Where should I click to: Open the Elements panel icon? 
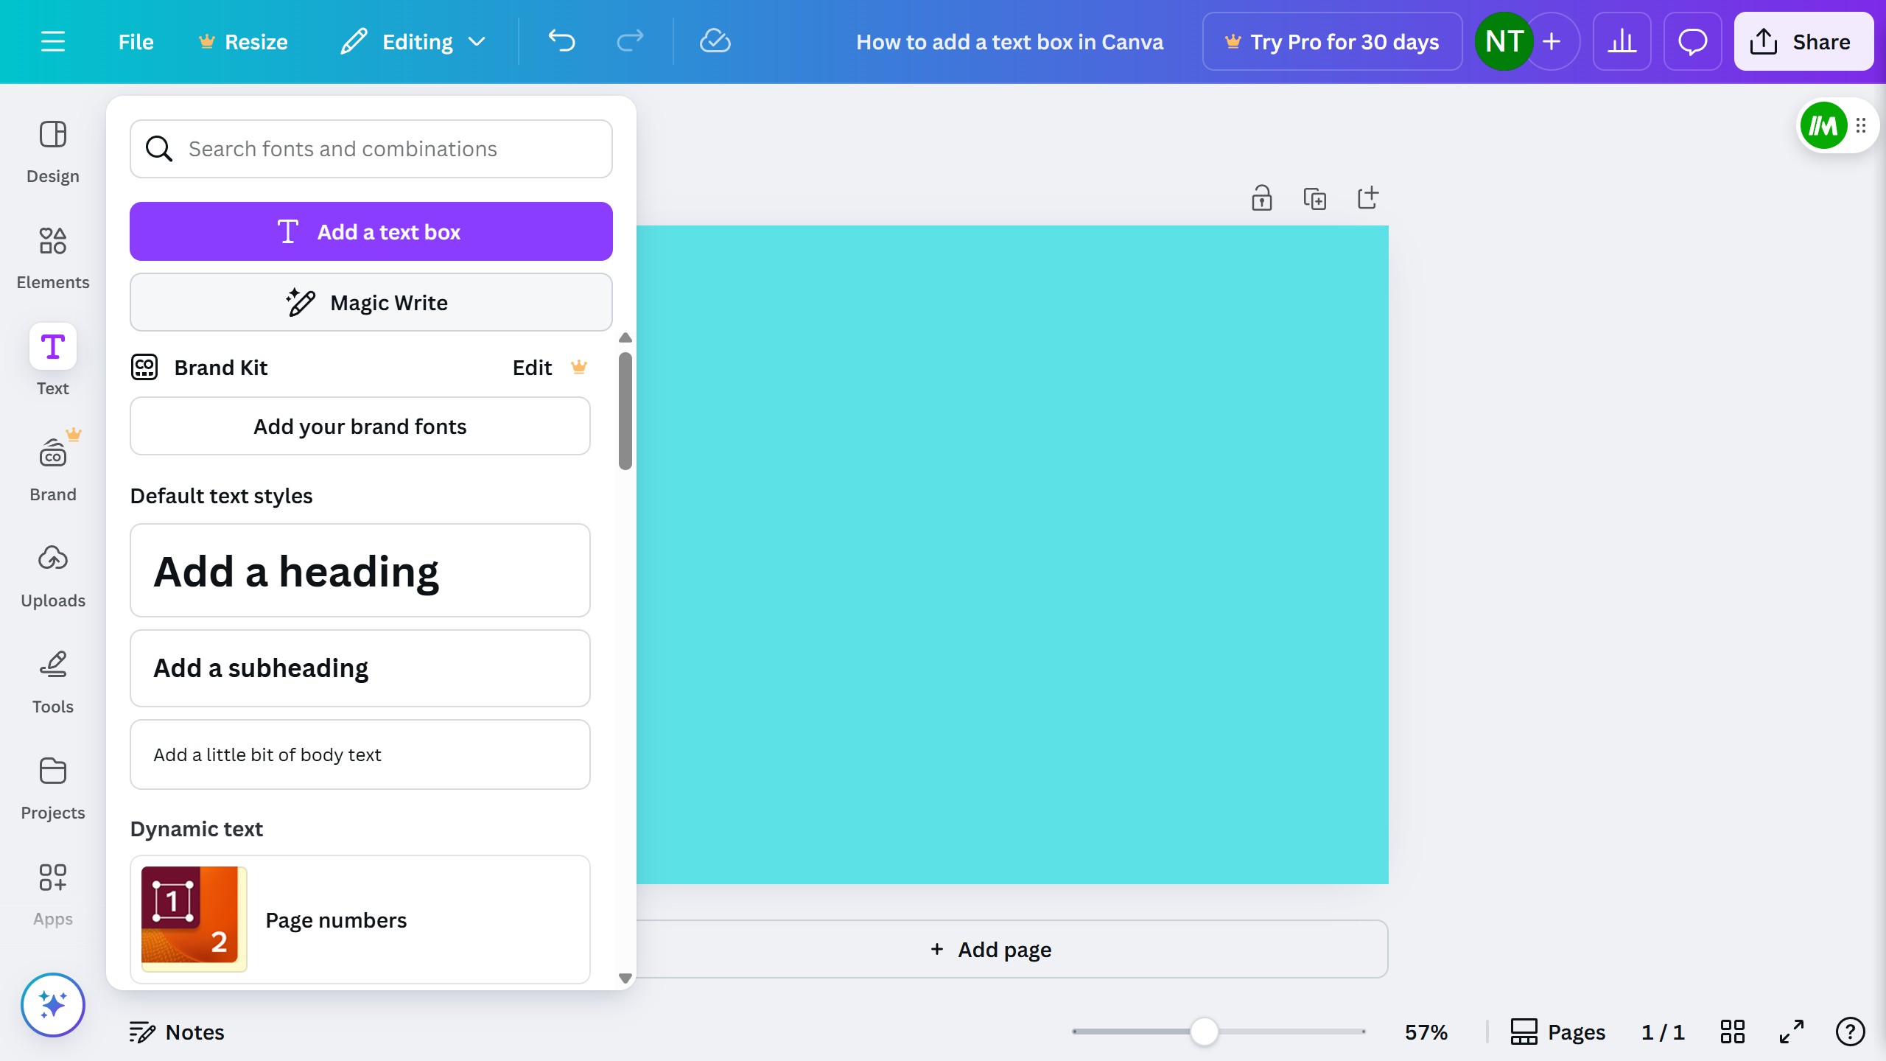(52, 257)
